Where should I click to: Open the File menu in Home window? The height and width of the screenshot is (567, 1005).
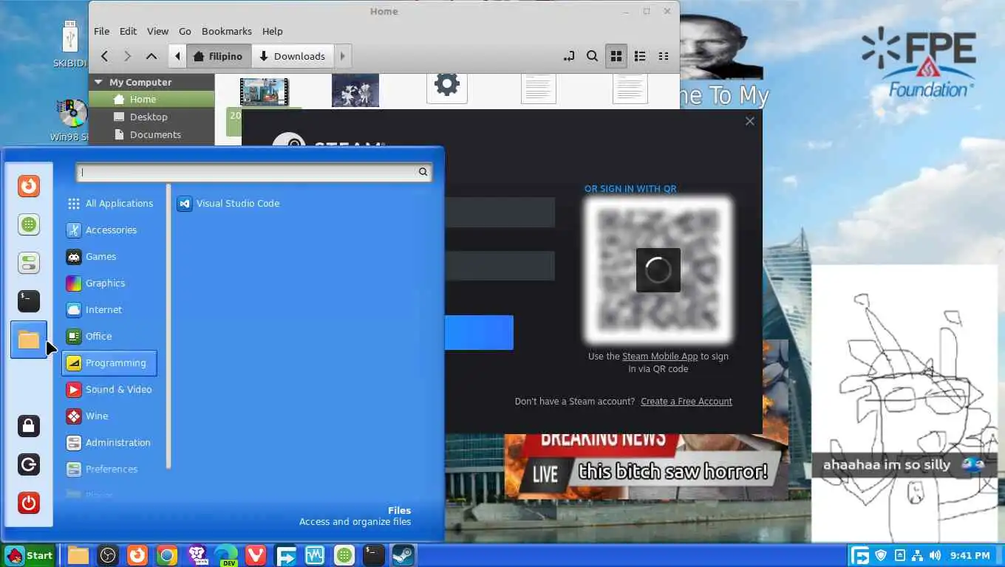click(x=101, y=31)
